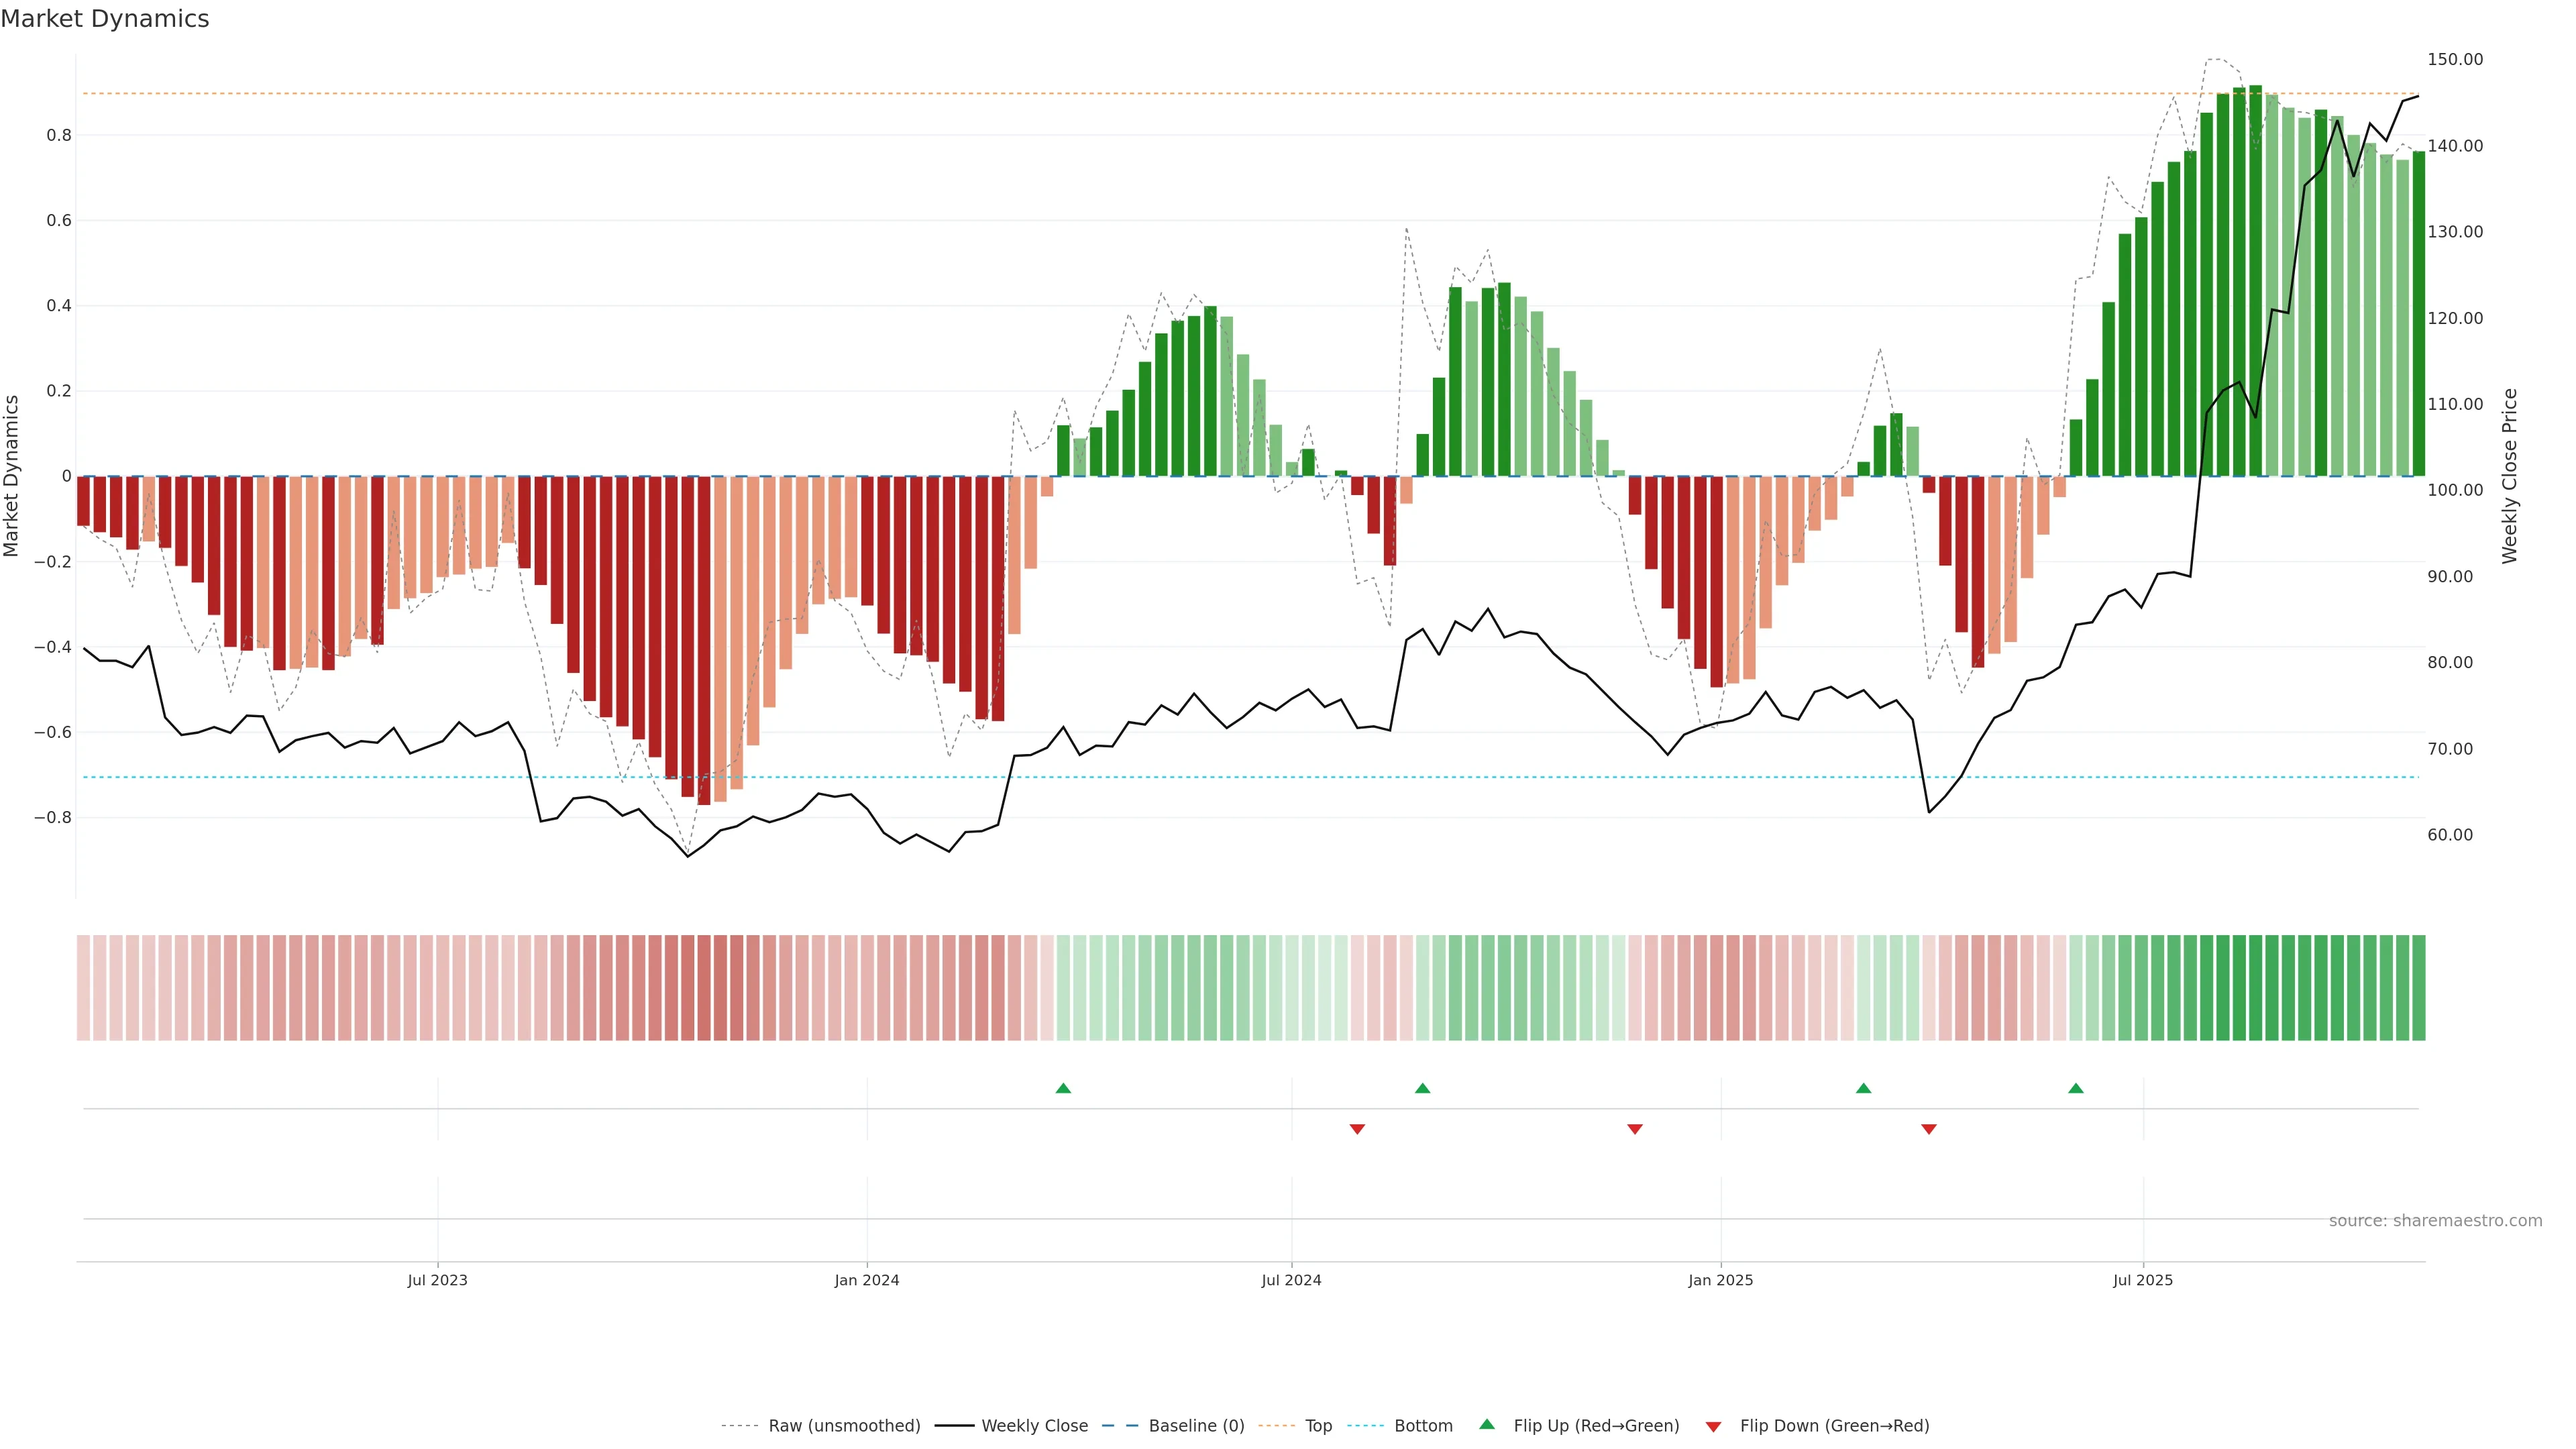Viewport: 2576px width, 1449px height.
Task: Click the last green flip-up marker before Jul 2025
Action: (x=2076, y=1088)
